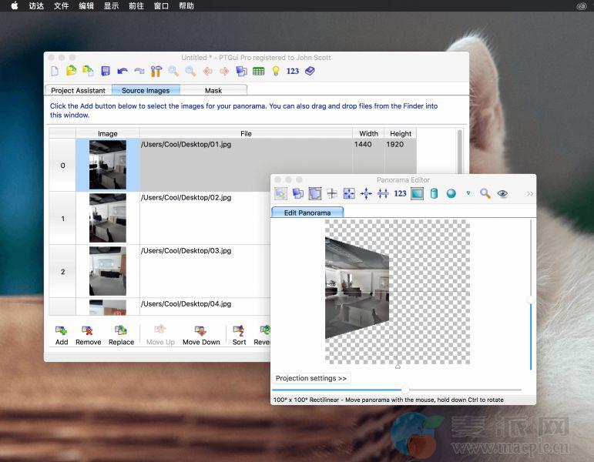Select cylindrical projection icon in Panorama Editor
This screenshot has width=594, height=462.
(434, 193)
